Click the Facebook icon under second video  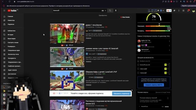(67, 69)
